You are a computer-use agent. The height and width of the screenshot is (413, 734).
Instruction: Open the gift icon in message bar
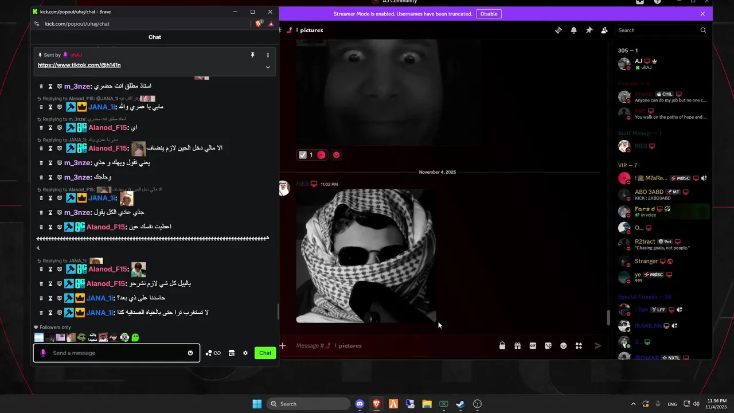(517, 346)
